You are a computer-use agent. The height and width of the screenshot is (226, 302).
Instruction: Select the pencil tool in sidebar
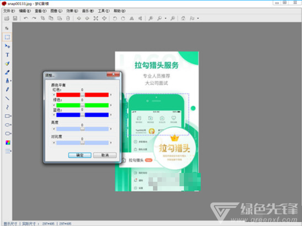pyautogui.click(x=8, y=90)
